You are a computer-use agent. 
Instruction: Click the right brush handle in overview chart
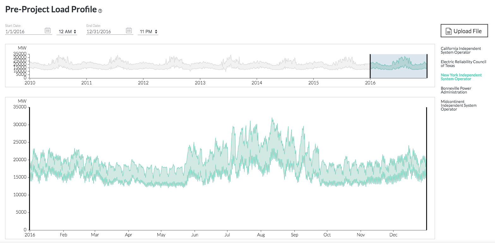tap(427, 65)
